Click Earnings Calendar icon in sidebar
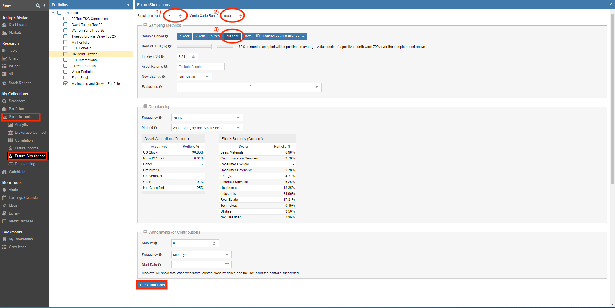The width and height of the screenshot is (615, 308). click(4, 198)
